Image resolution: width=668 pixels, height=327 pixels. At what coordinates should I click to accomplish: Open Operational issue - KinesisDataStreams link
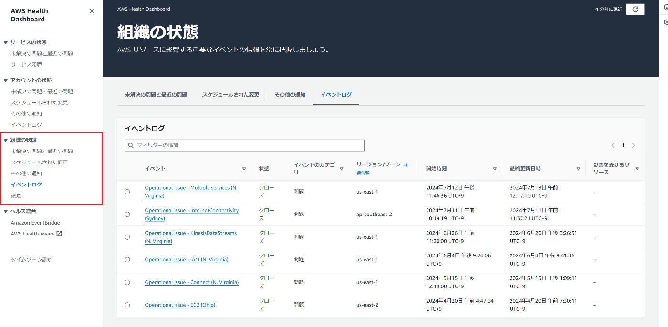[191, 237]
